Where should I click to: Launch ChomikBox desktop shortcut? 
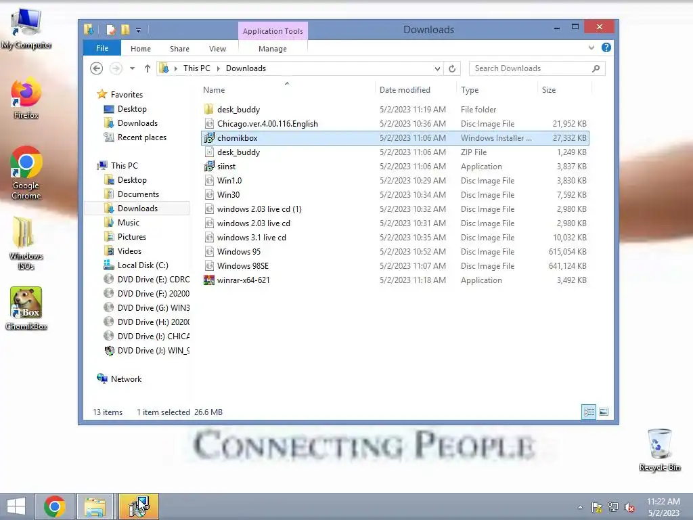click(26, 309)
